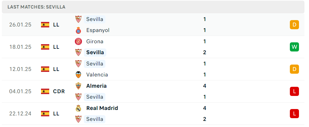Image resolution: width=309 pixels, height=127 pixels.
Task: Open the Girona team link
Action: [x=95, y=41]
